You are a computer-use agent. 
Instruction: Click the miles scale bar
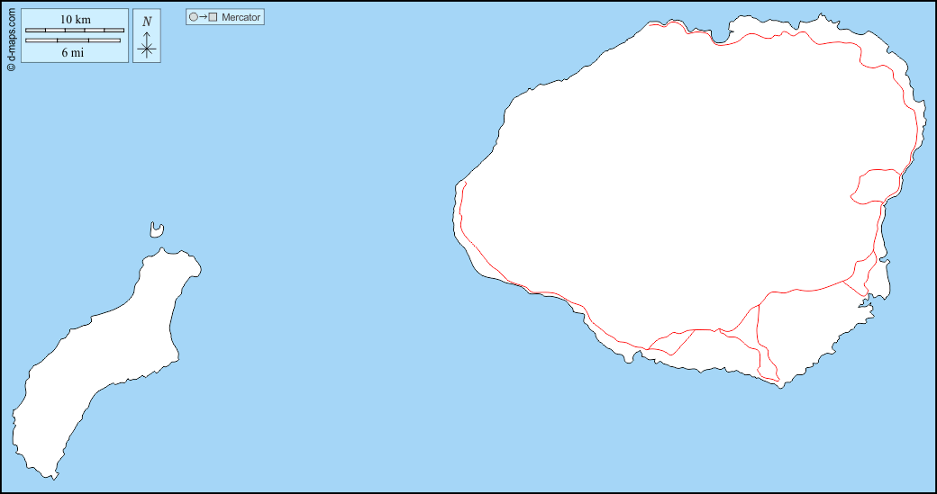tap(75, 40)
